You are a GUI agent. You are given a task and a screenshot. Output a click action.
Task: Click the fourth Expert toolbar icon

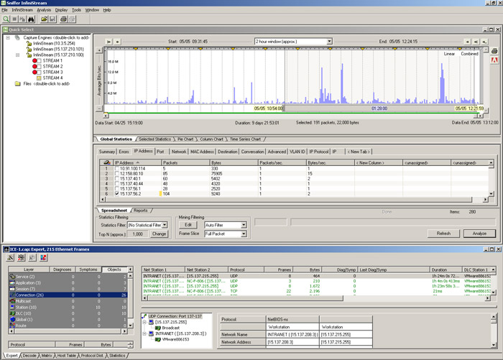point(43,257)
